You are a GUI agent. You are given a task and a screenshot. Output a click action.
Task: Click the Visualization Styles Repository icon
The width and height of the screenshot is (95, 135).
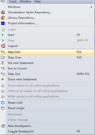coord(3,12)
